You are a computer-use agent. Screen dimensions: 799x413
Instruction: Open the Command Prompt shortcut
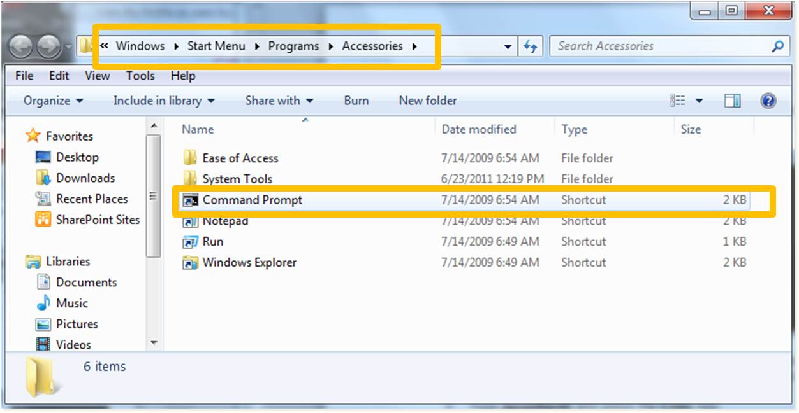(x=252, y=200)
